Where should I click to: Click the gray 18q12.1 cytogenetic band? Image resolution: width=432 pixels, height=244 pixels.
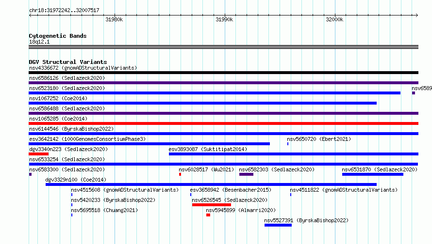(223, 47)
